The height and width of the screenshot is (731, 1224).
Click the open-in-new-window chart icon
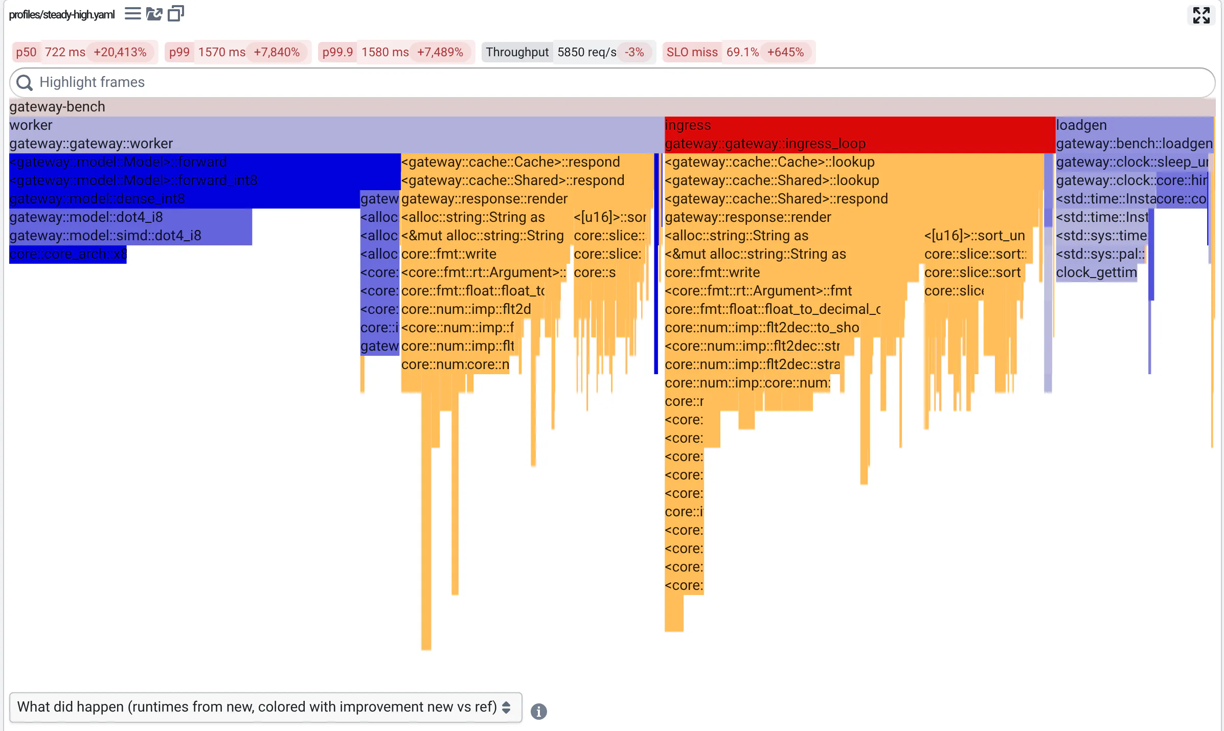[x=154, y=14]
